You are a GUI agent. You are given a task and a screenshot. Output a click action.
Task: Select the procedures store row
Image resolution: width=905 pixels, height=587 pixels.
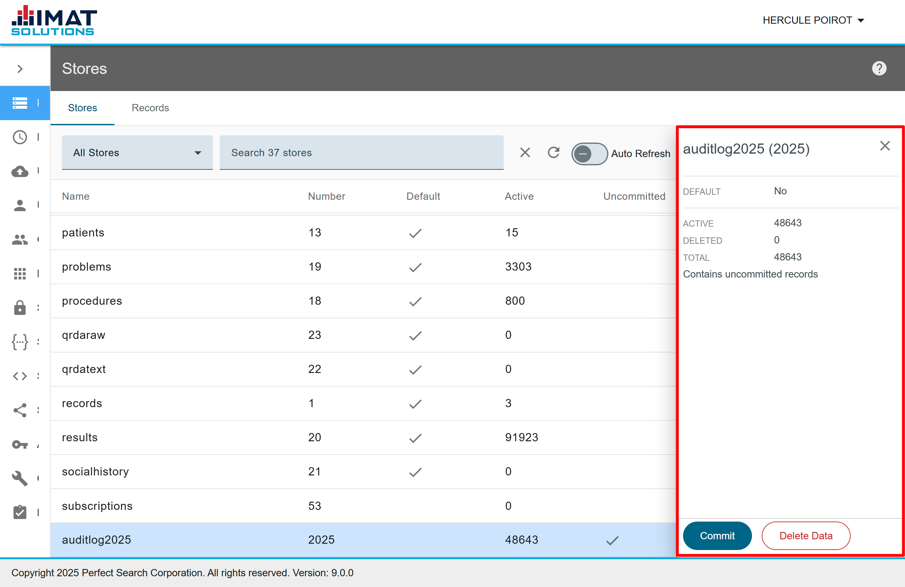tap(363, 301)
